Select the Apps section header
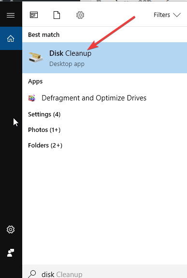The width and height of the screenshot is (187, 278). tap(35, 82)
